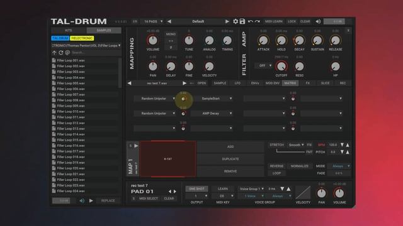Click the refresh icon in sample browser
Screen dimensions: 403x226
(x=61, y=53)
